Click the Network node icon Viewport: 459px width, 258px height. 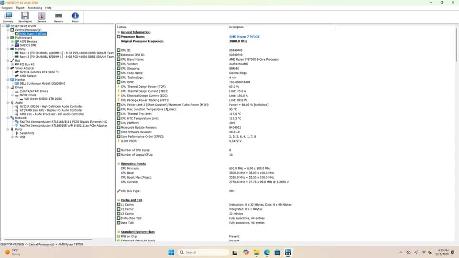[x=12, y=118]
